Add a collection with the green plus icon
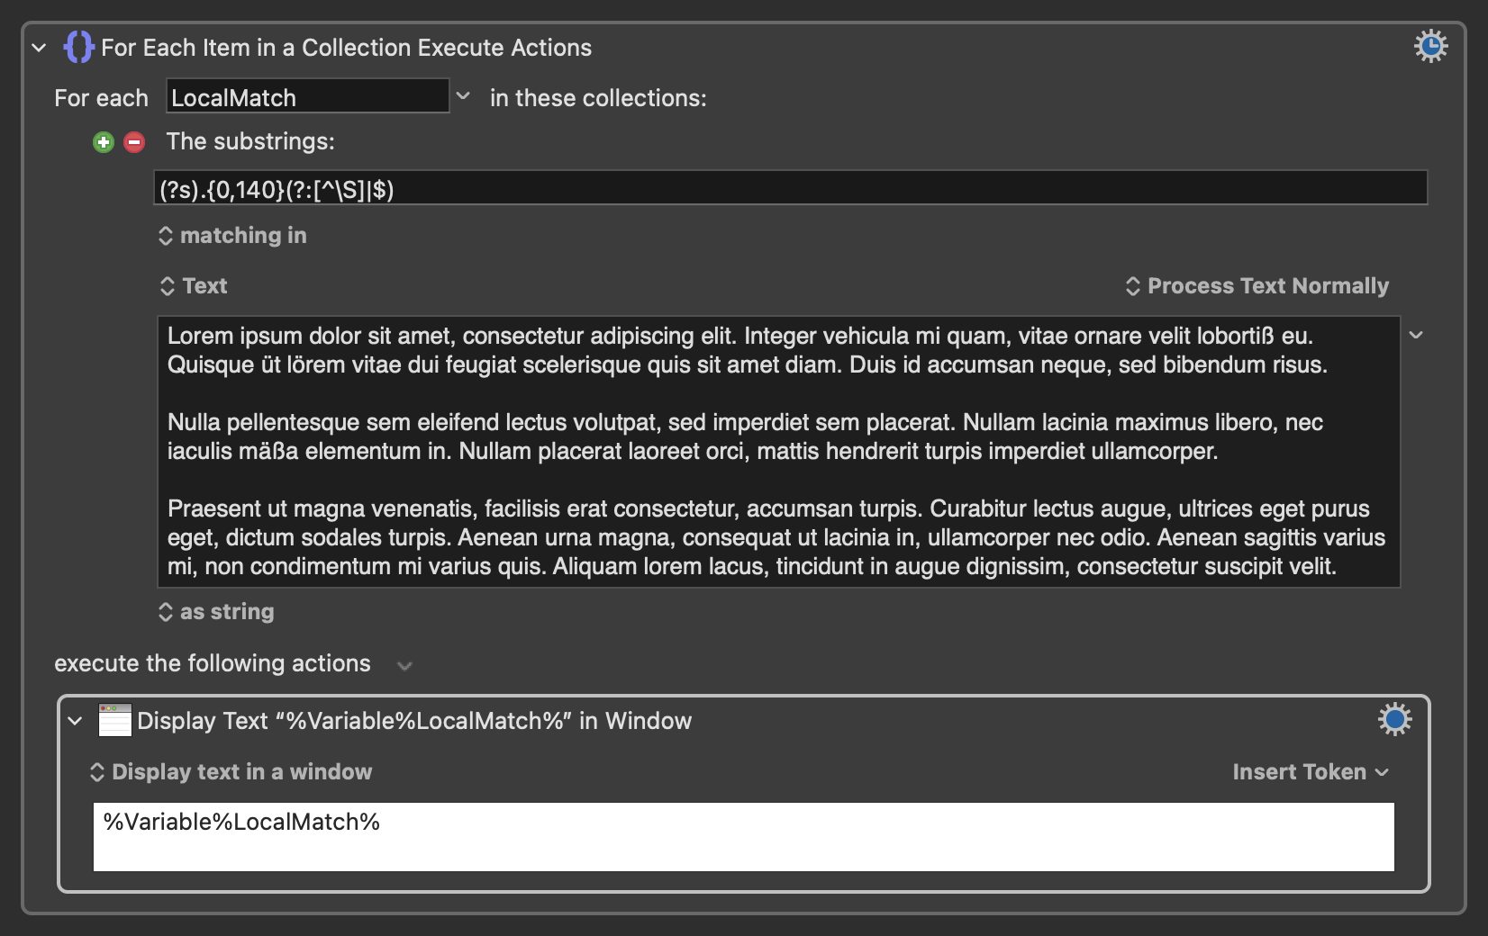Viewport: 1488px width, 936px height. [x=104, y=142]
